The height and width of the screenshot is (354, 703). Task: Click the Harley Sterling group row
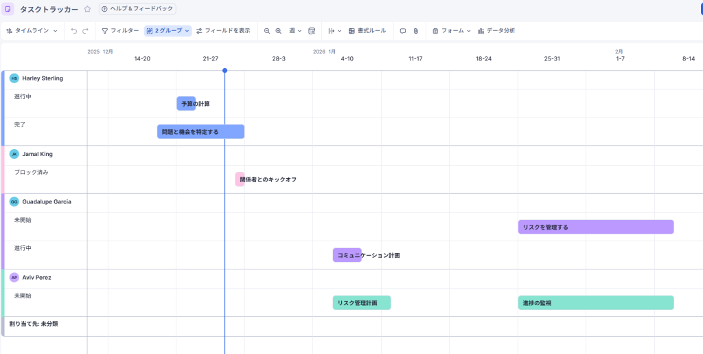click(x=43, y=78)
